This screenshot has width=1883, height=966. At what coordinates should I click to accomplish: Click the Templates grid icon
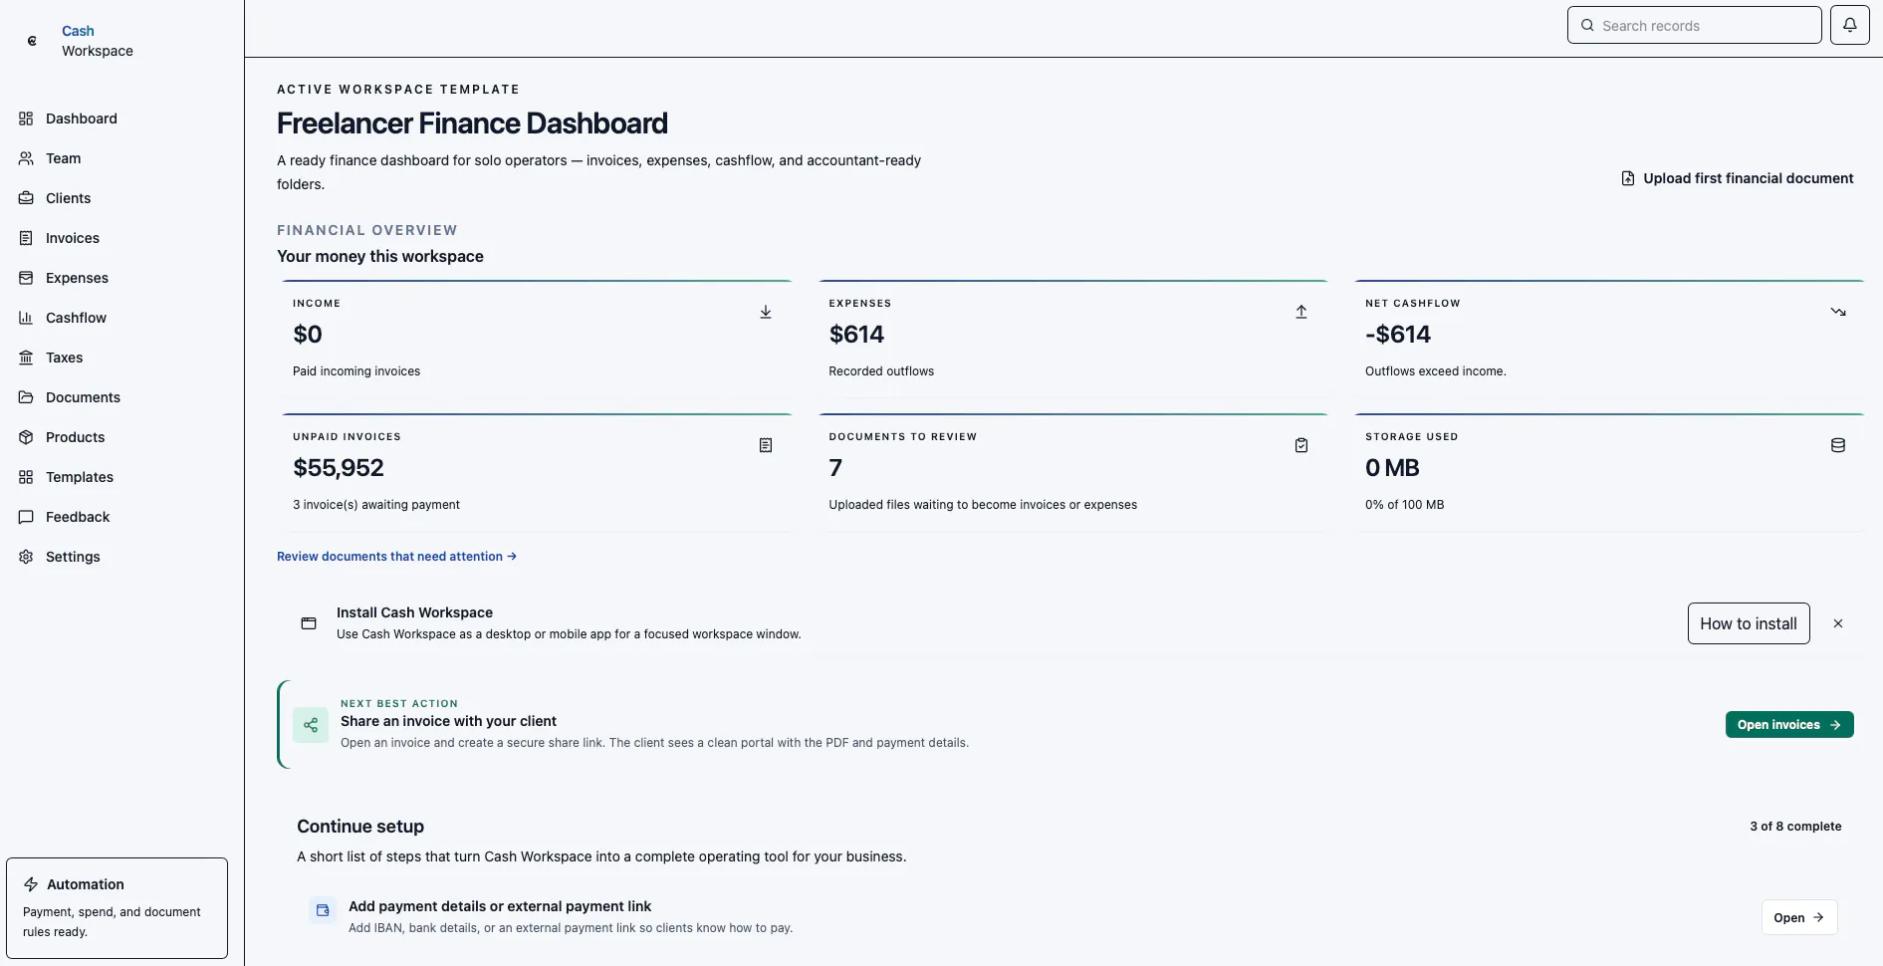(26, 477)
